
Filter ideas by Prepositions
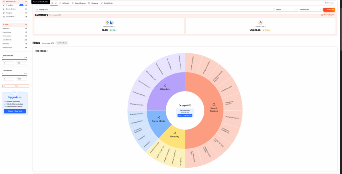point(15,32)
